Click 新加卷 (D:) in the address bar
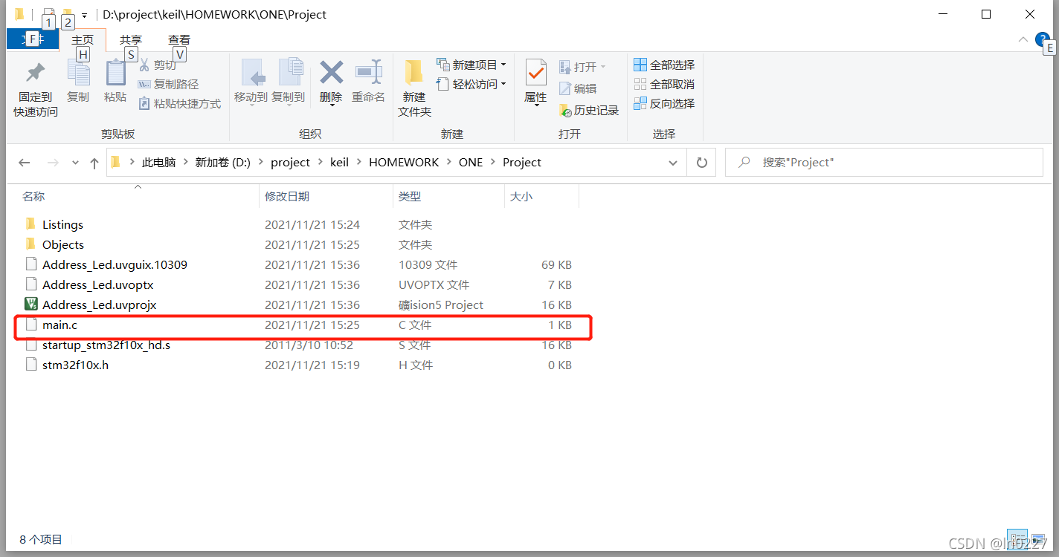The height and width of the screenshot is (557, 1059). pos(223,163)
